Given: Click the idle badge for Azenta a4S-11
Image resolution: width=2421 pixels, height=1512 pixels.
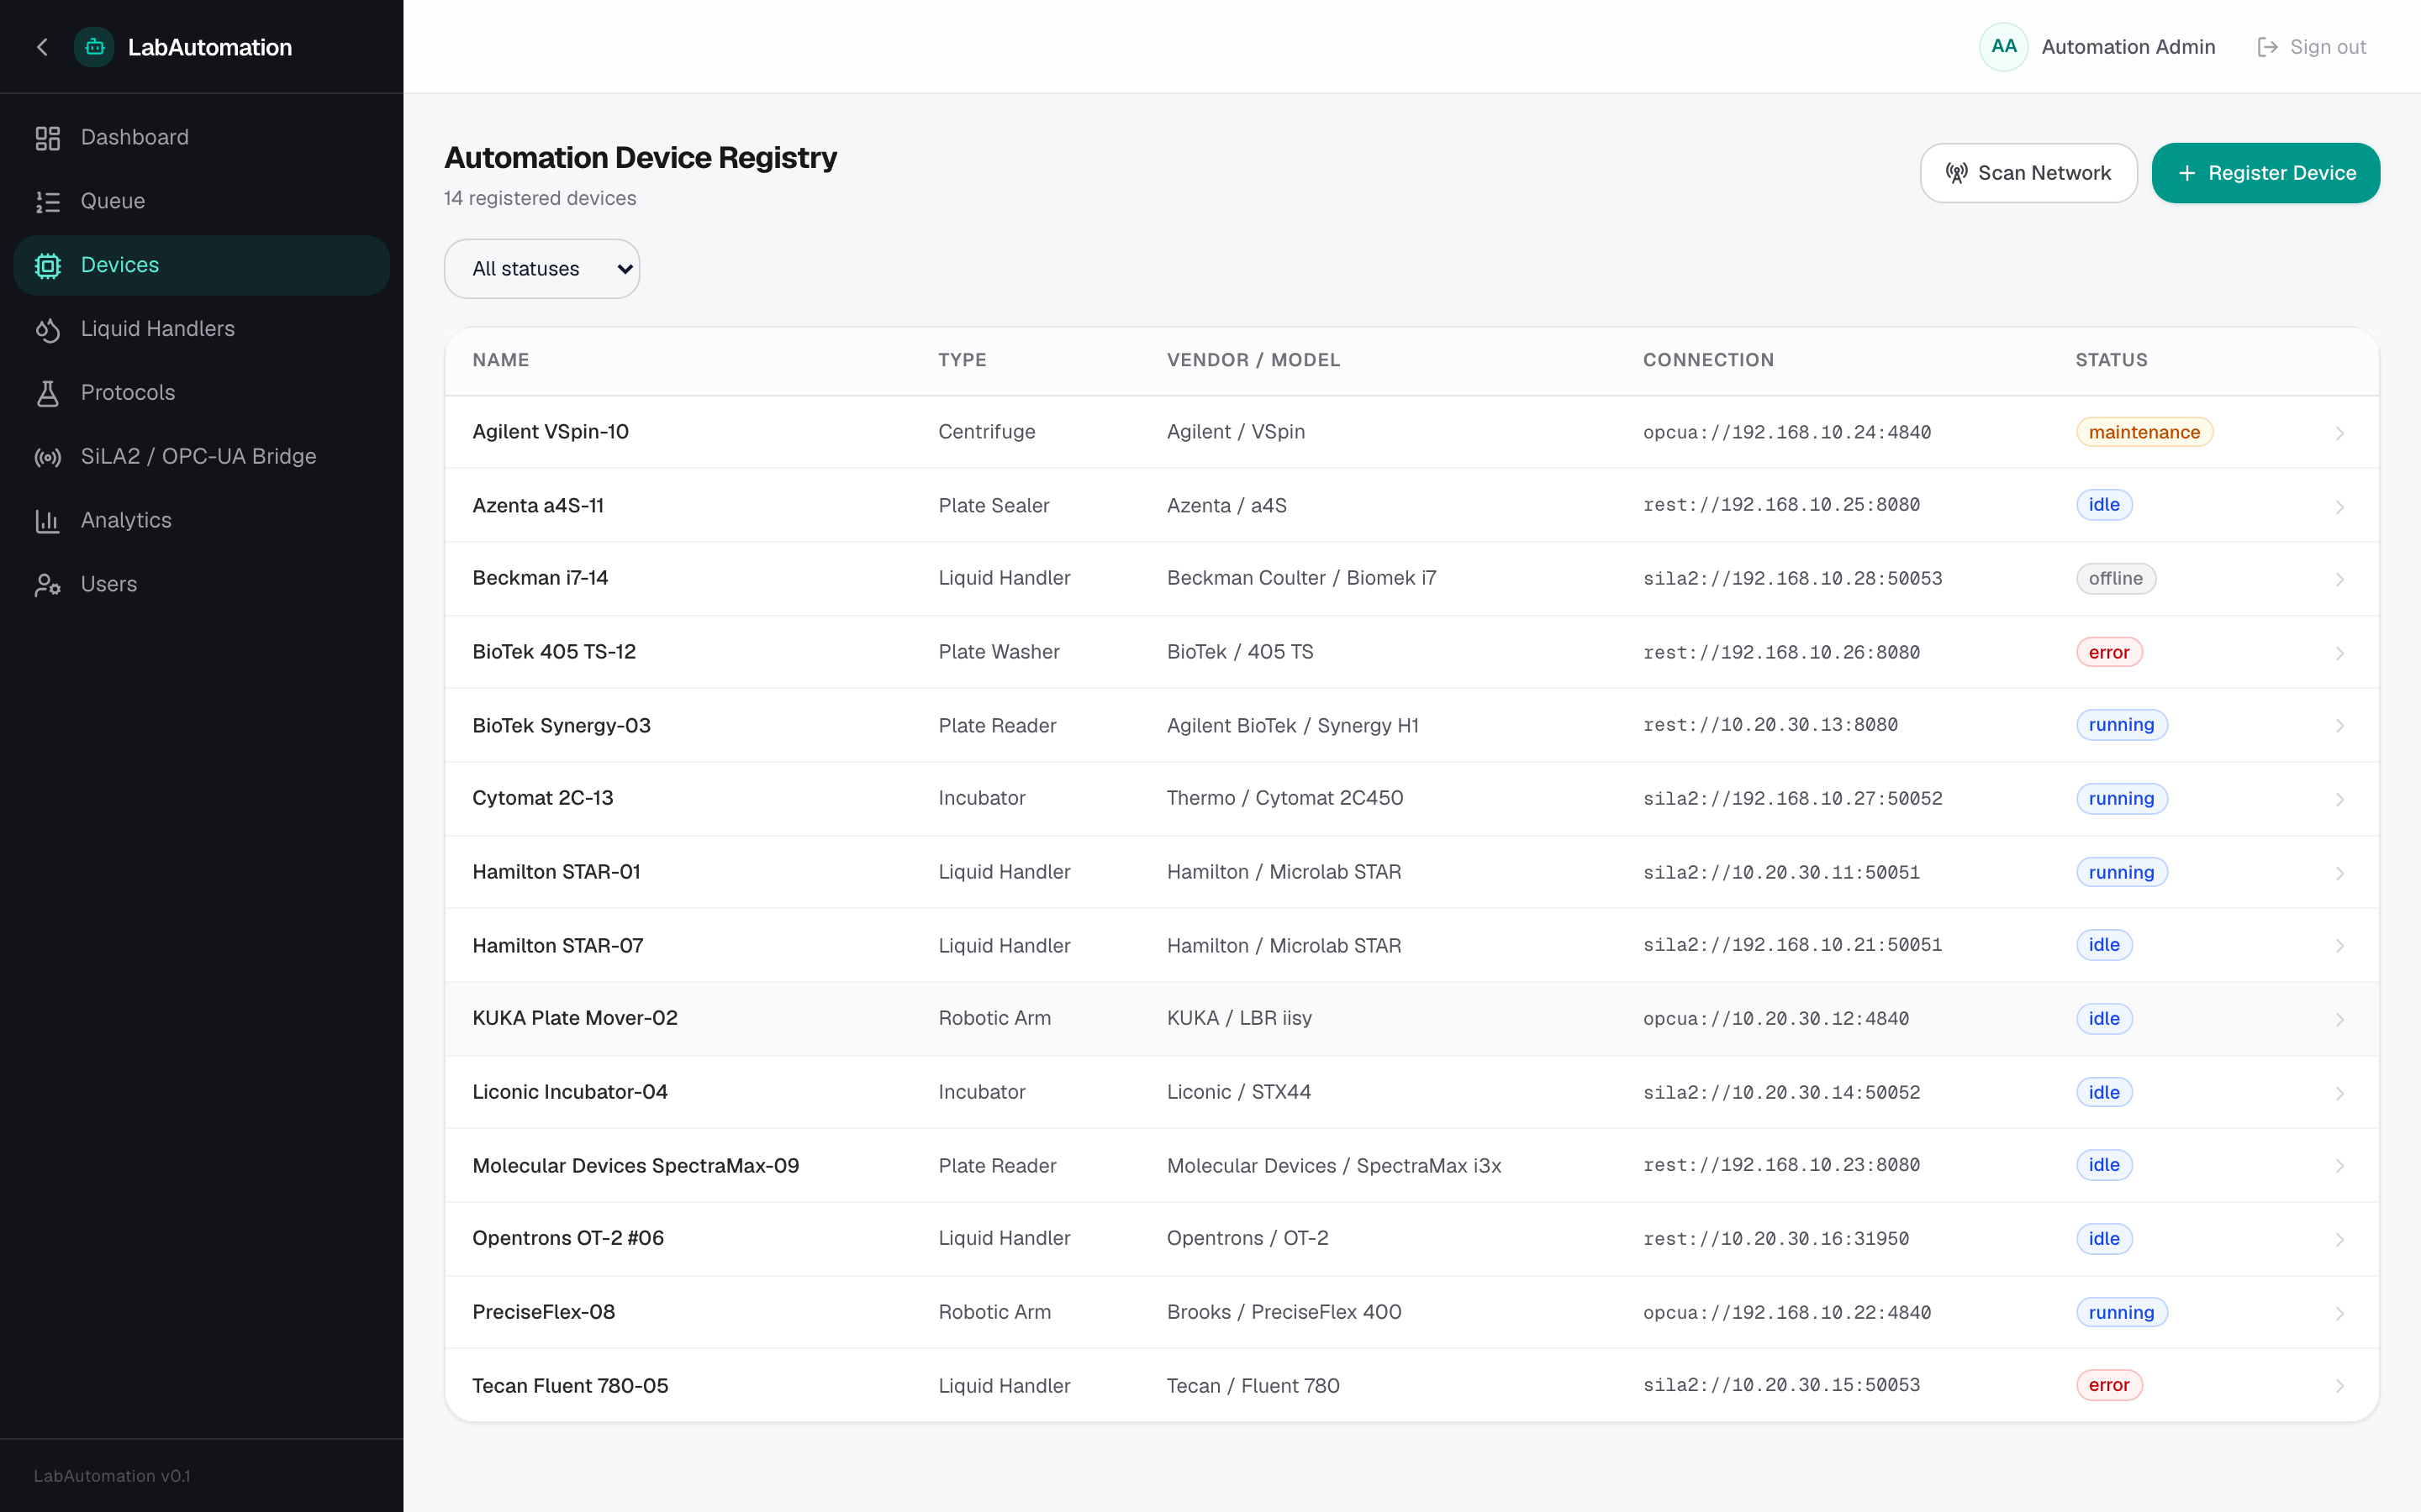Looking at the screenshot, I should click(x=2104, y=505).
